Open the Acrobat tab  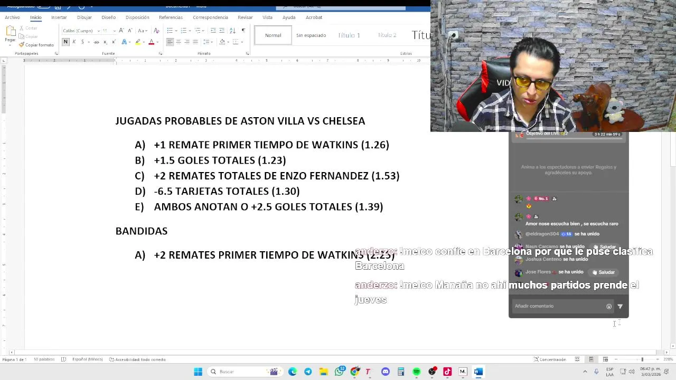[314, 17]
